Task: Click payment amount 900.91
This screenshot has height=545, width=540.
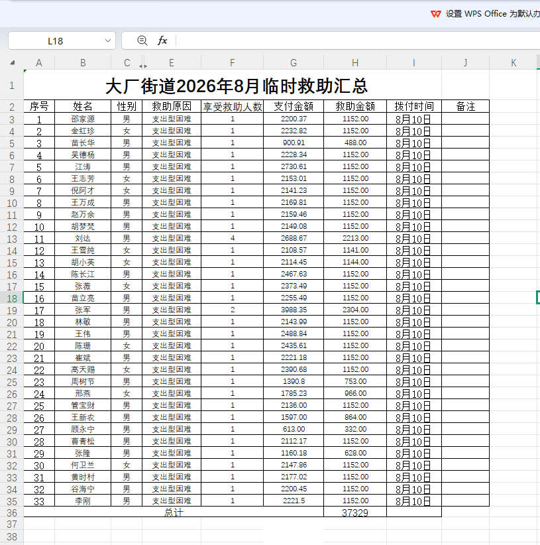Action: coord(294,143)
